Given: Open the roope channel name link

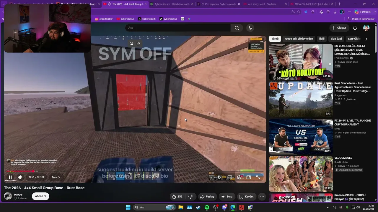Looking at the screenshot, I should [x=18, y=194].
